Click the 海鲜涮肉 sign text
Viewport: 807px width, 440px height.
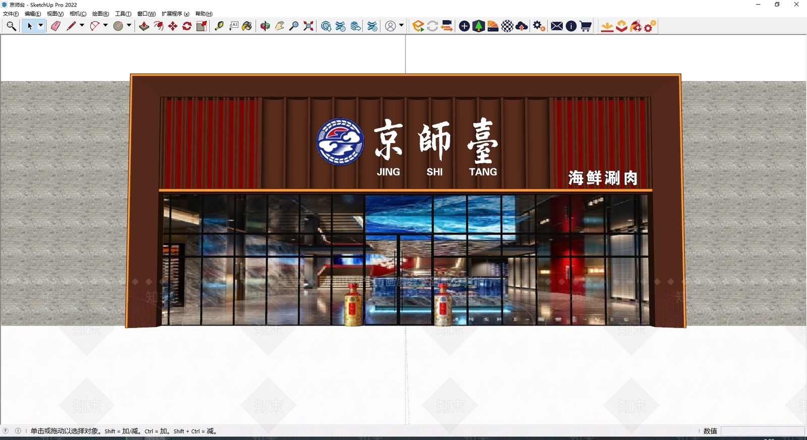point(603,178)
